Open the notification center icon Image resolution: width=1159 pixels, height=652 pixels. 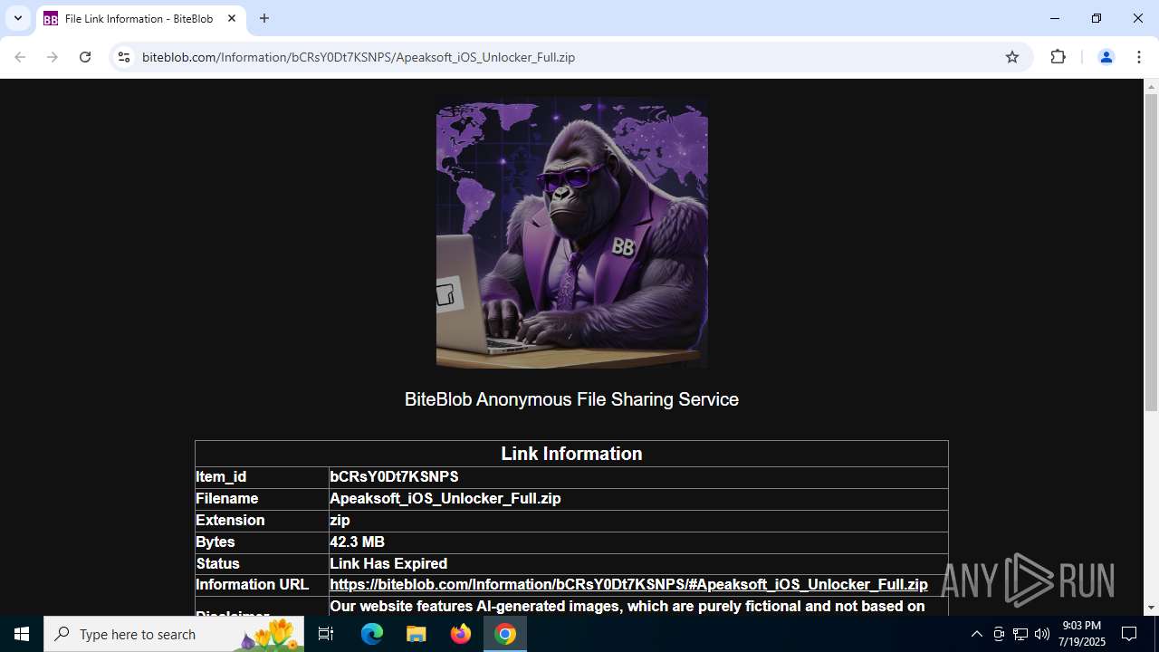click(1129, 634)
